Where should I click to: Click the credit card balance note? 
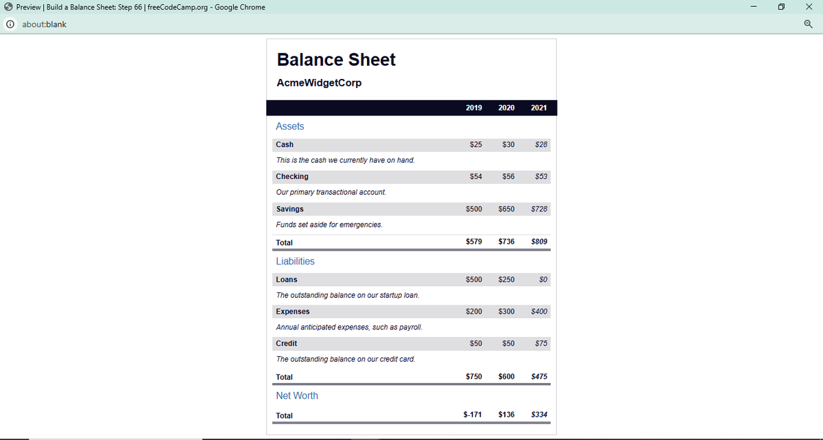(x=346, y=359)
